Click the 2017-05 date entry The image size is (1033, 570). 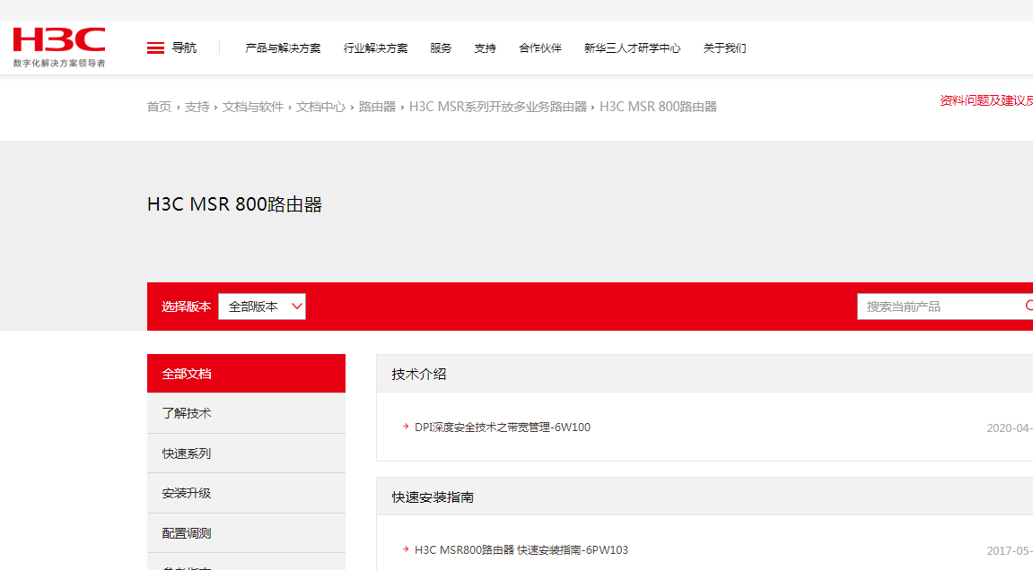pyautogui.click(x=1010, y=551)
